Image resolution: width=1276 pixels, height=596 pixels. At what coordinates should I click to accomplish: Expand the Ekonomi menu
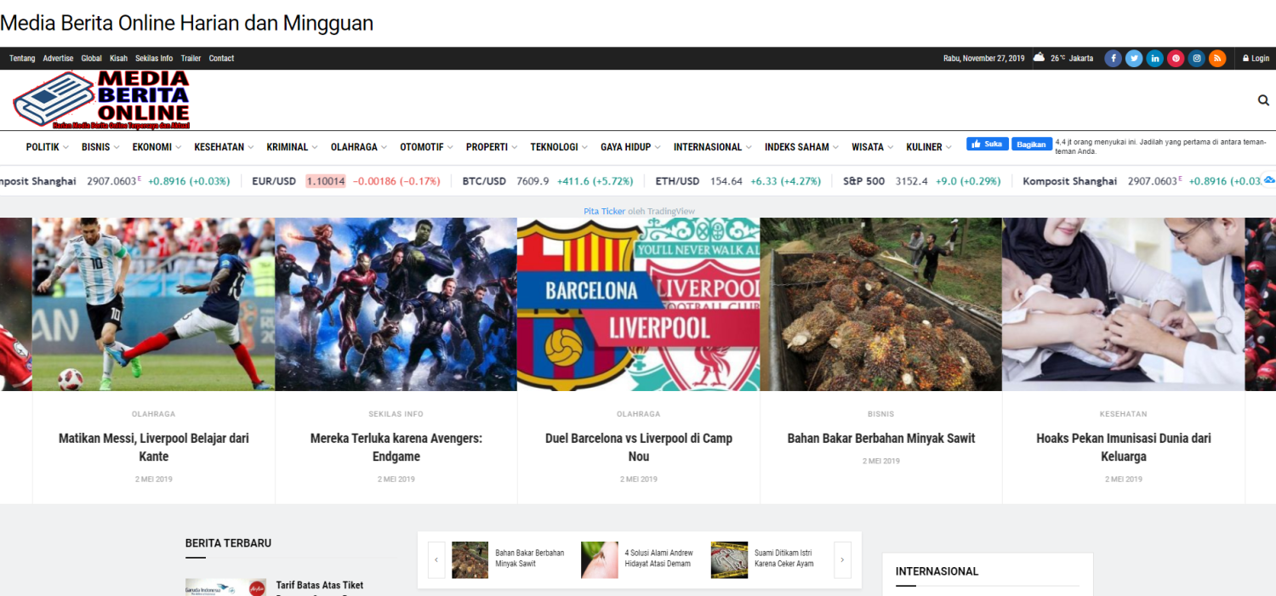157,147
